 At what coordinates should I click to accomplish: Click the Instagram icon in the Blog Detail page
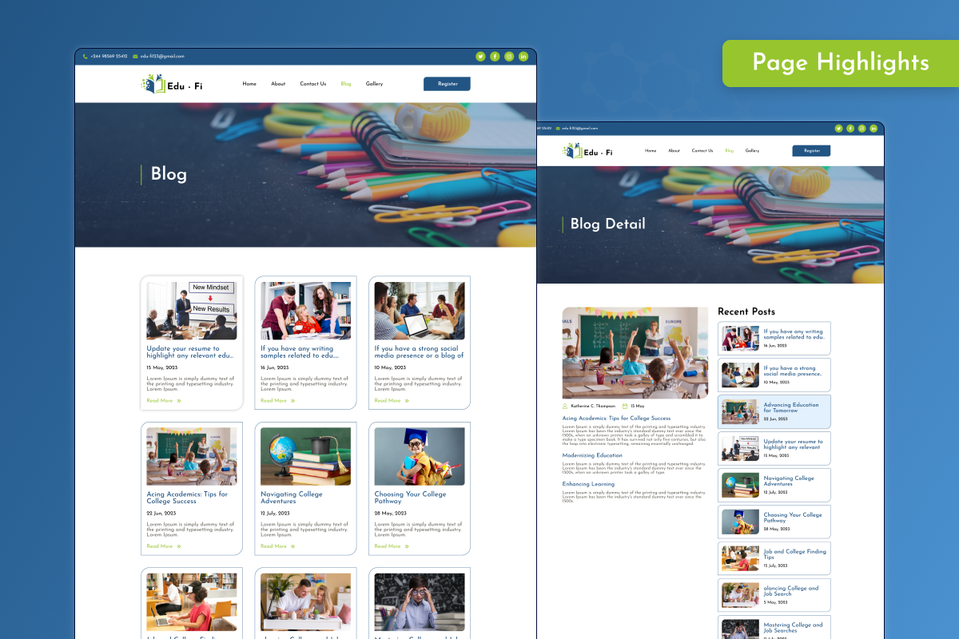click(862, 128)
